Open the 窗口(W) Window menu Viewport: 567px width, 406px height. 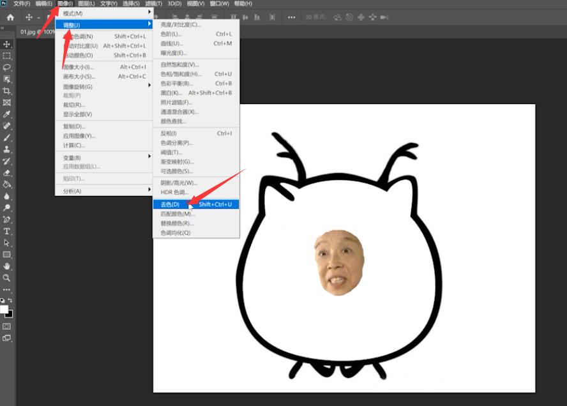(219, 4)
